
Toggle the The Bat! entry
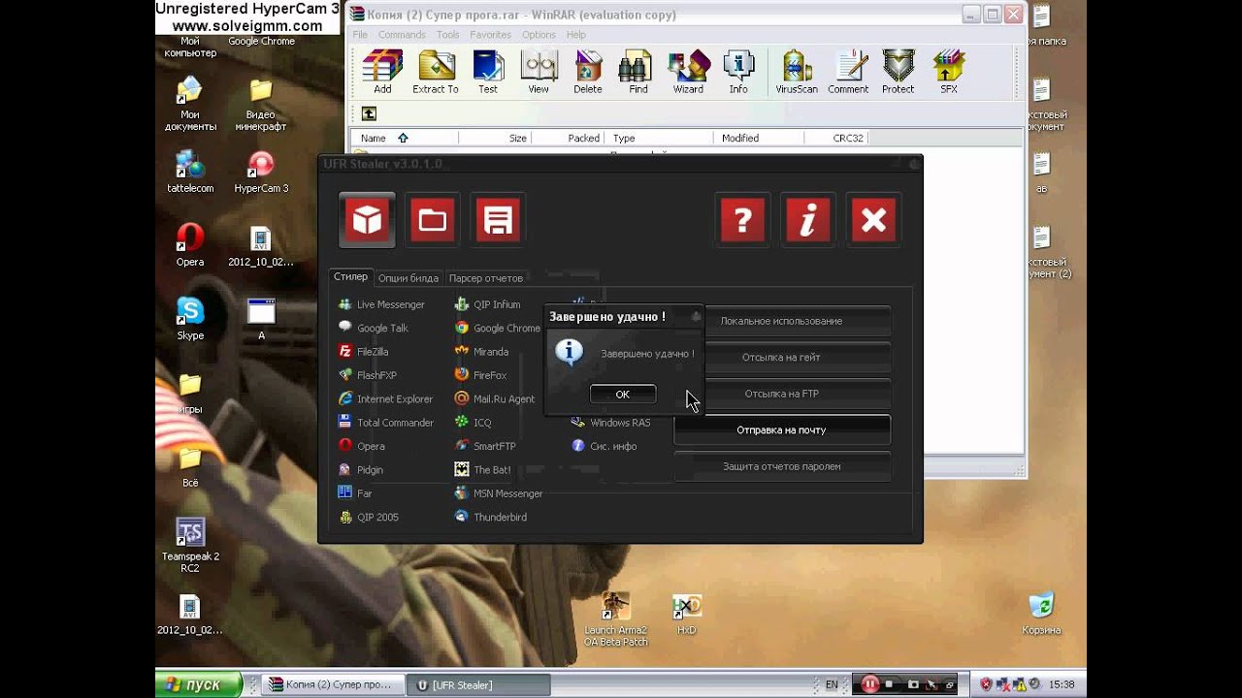pyautogui.click(x=483, y=470)
